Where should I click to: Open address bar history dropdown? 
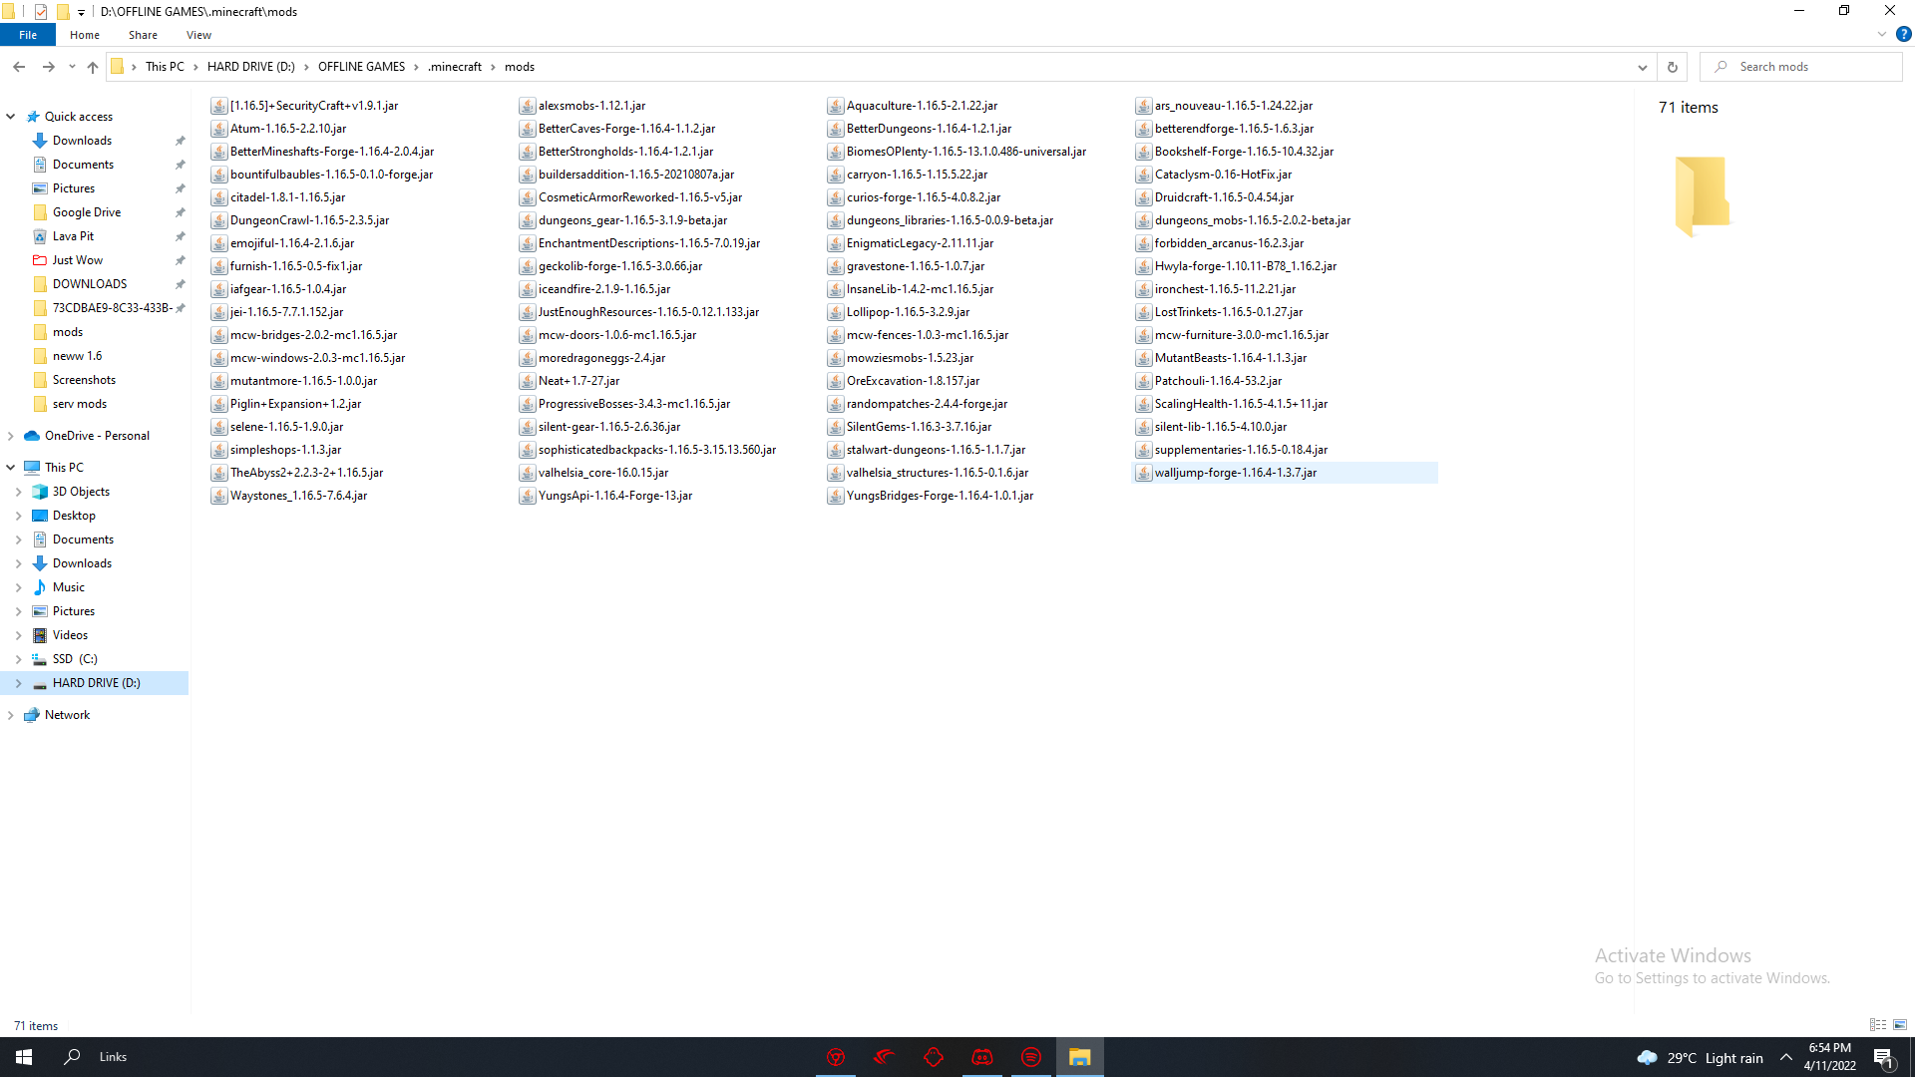[x=1642, y=67]
